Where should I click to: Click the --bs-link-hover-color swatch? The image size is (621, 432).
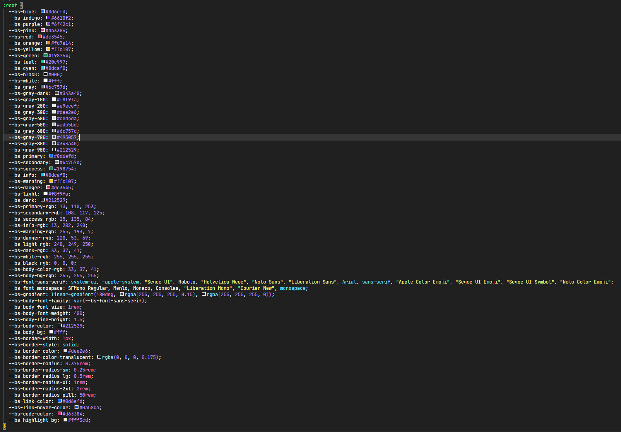(77, 407)
